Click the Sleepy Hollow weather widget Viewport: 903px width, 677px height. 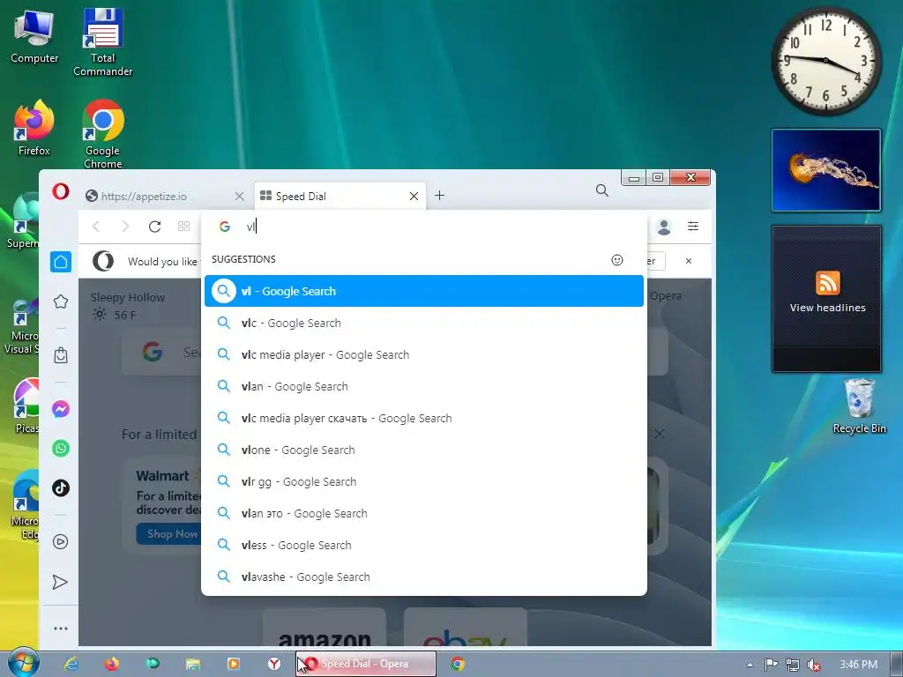coord(128,306)
